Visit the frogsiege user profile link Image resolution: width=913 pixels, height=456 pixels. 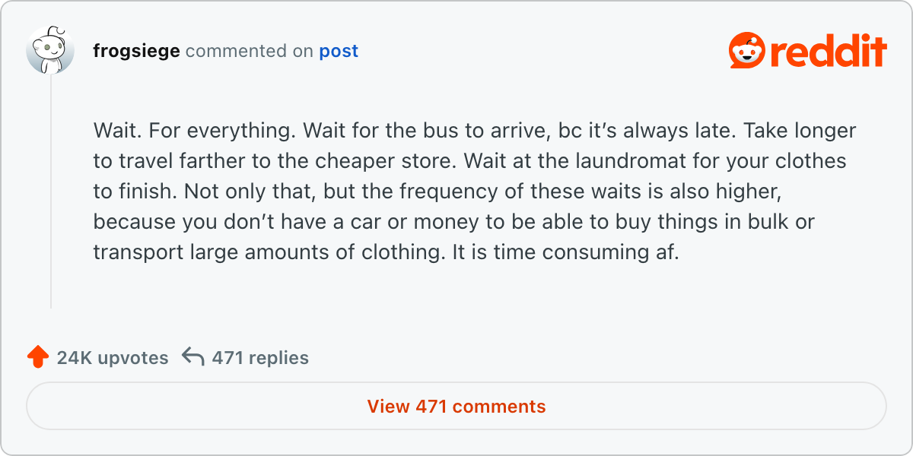pos(136,51)
